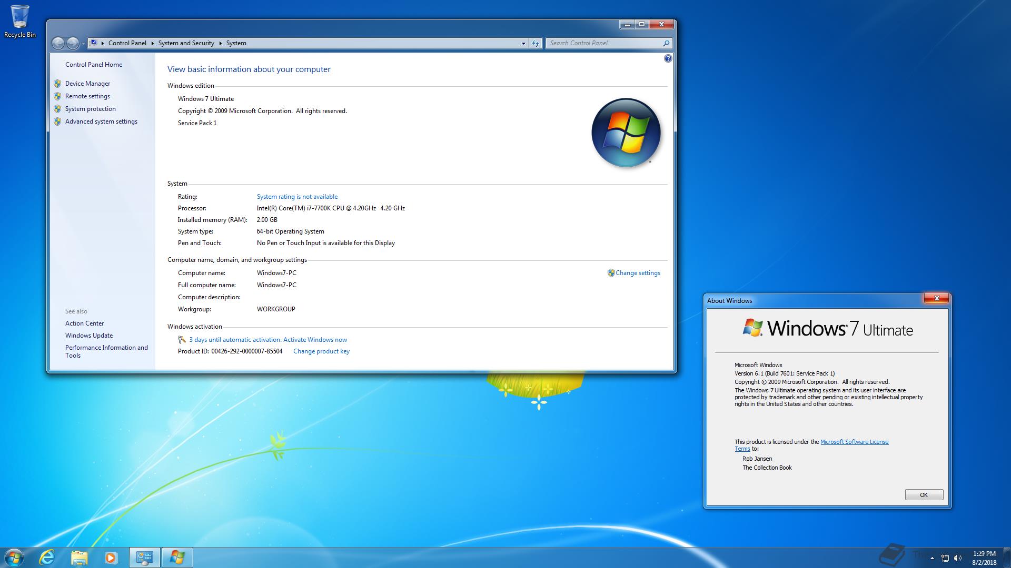Select the Windows 7 Ultimate edition text

[206, 99]
